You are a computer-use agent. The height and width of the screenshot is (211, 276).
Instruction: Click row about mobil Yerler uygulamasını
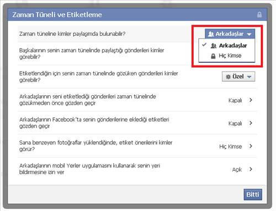coord(137,169)
